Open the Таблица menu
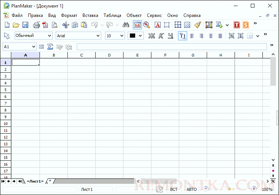This screenshot has width=279, height=195. (112, 15)
